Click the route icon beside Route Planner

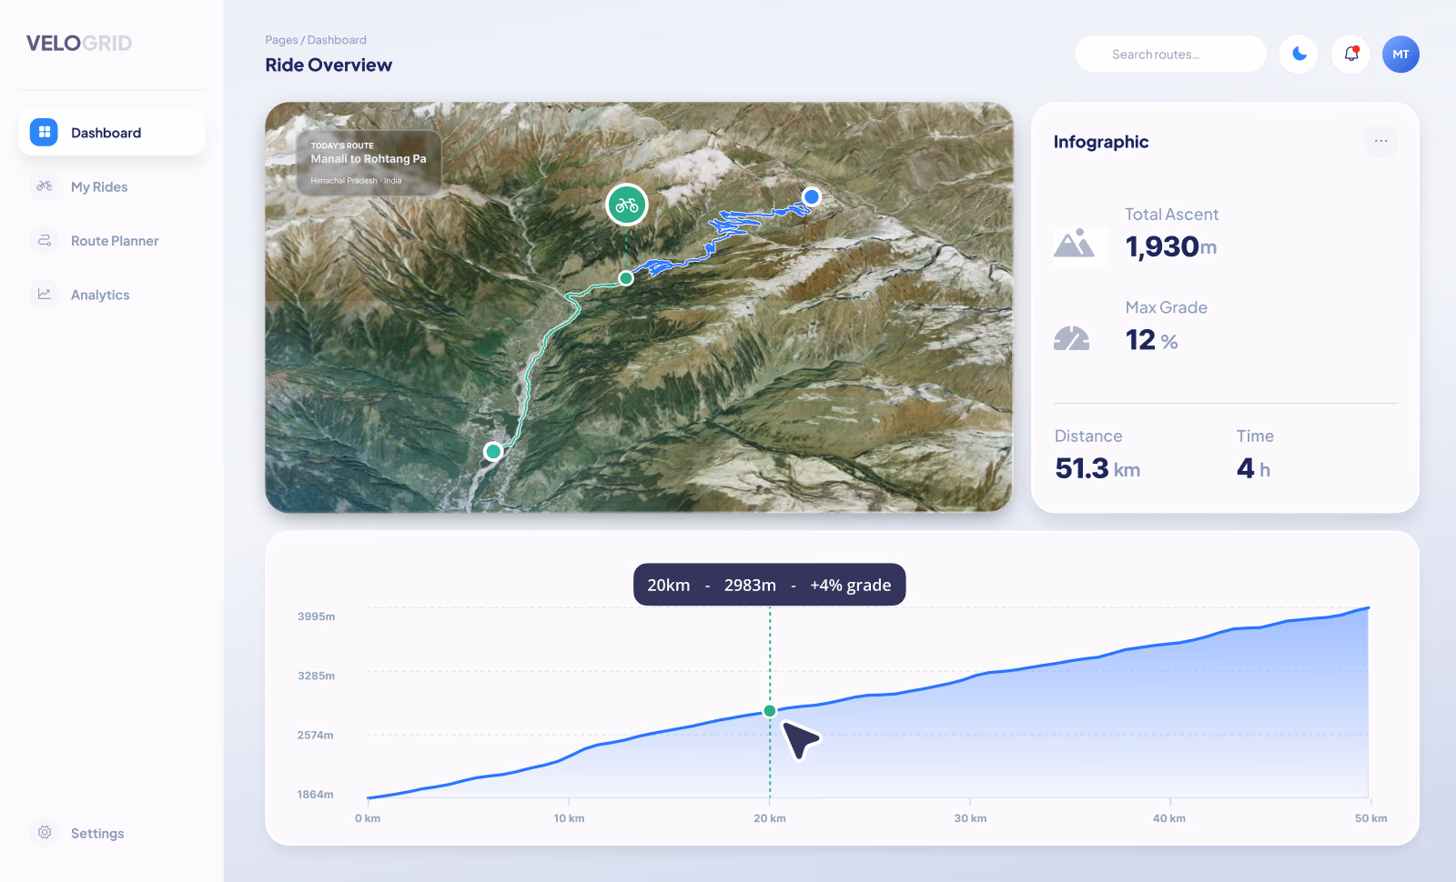(44, 240)
